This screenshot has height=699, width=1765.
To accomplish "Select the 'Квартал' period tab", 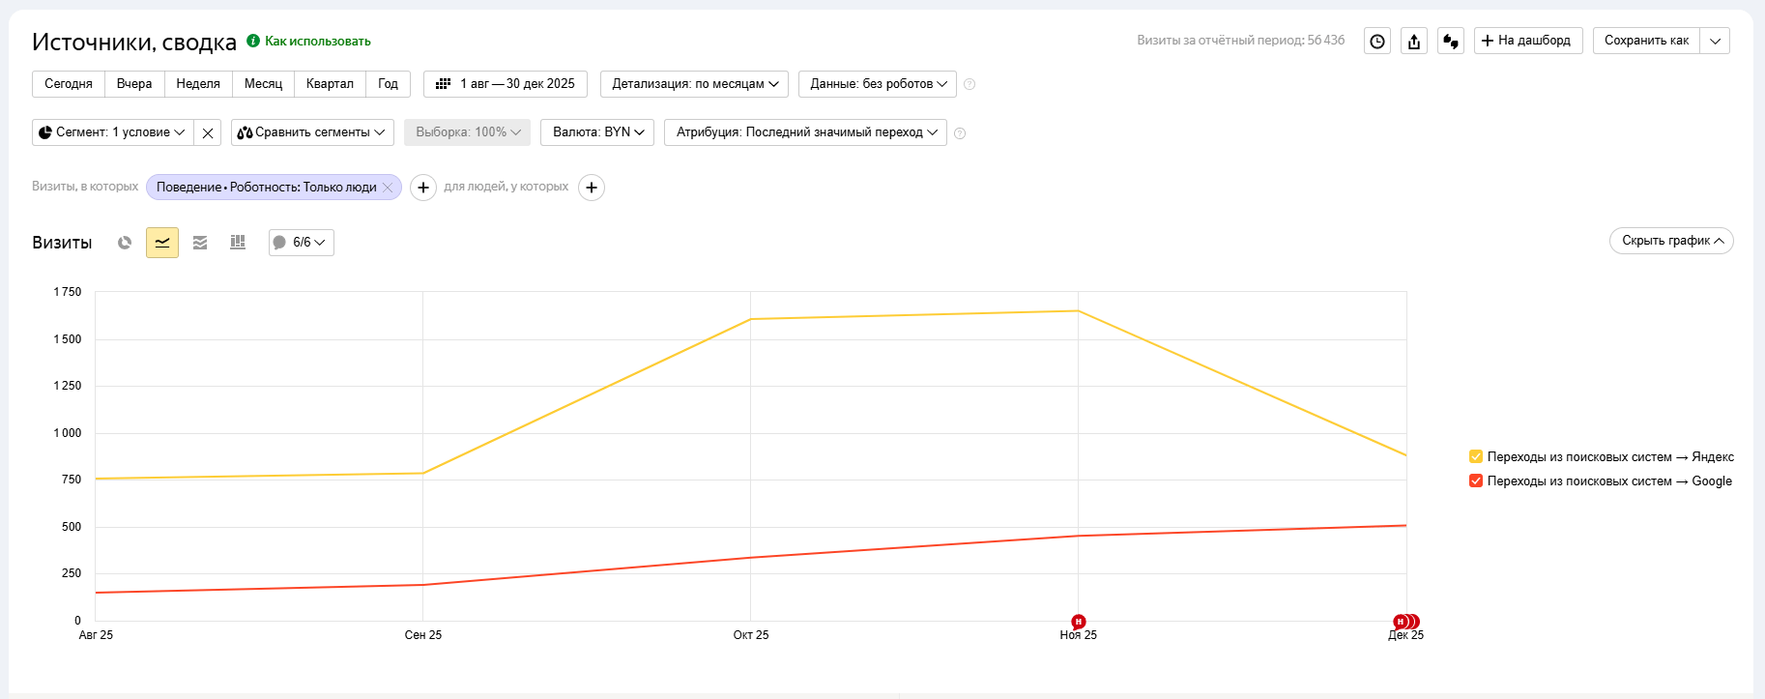I will pyautogui.click(x=330, y=84).
